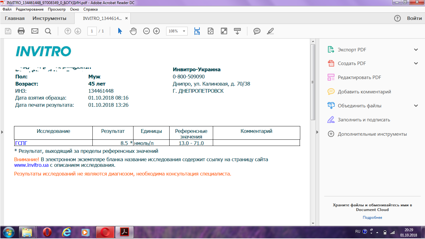Open the www.invitro.ua link

click(31, 165)
